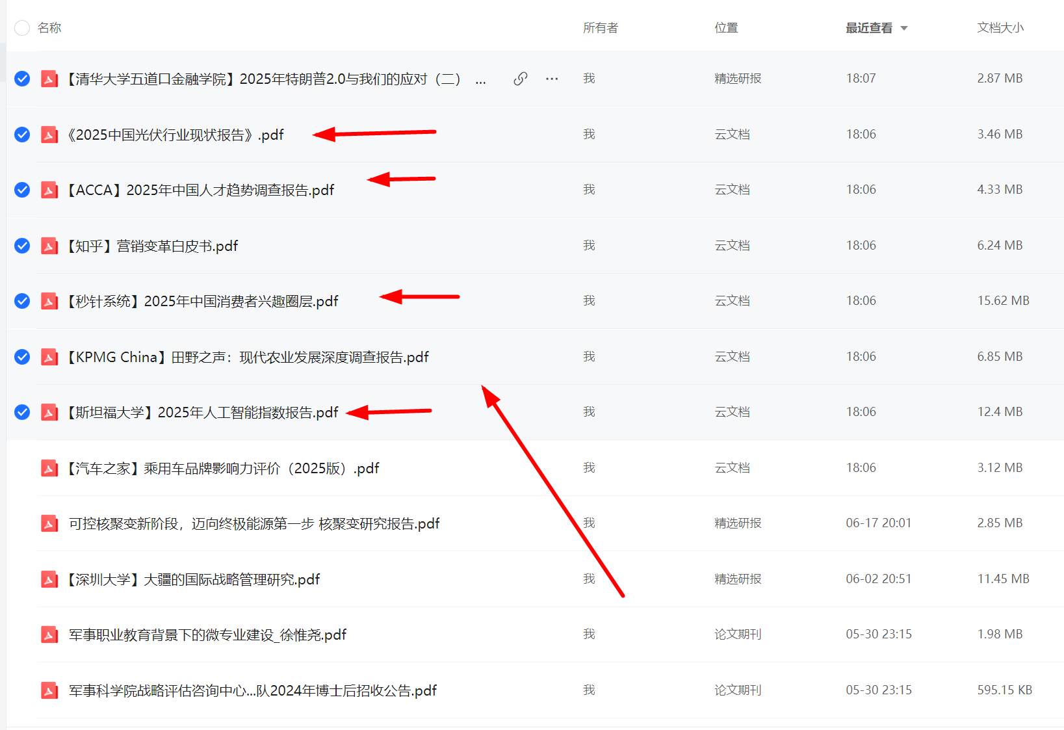Screen dimensions: 1064x730
Task: Click the 18:07 viewed time
Action: coord(861,78)
